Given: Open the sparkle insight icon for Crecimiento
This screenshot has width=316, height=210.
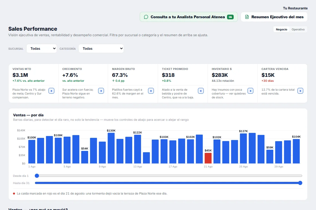Looking at the screenshot, I should pyautogui.click(x=101, y=91).
